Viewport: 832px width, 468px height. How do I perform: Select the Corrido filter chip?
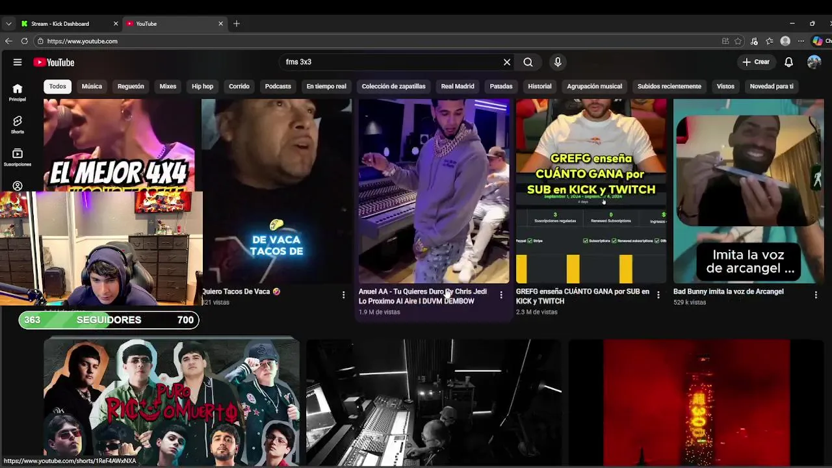(x=239, y=86)
